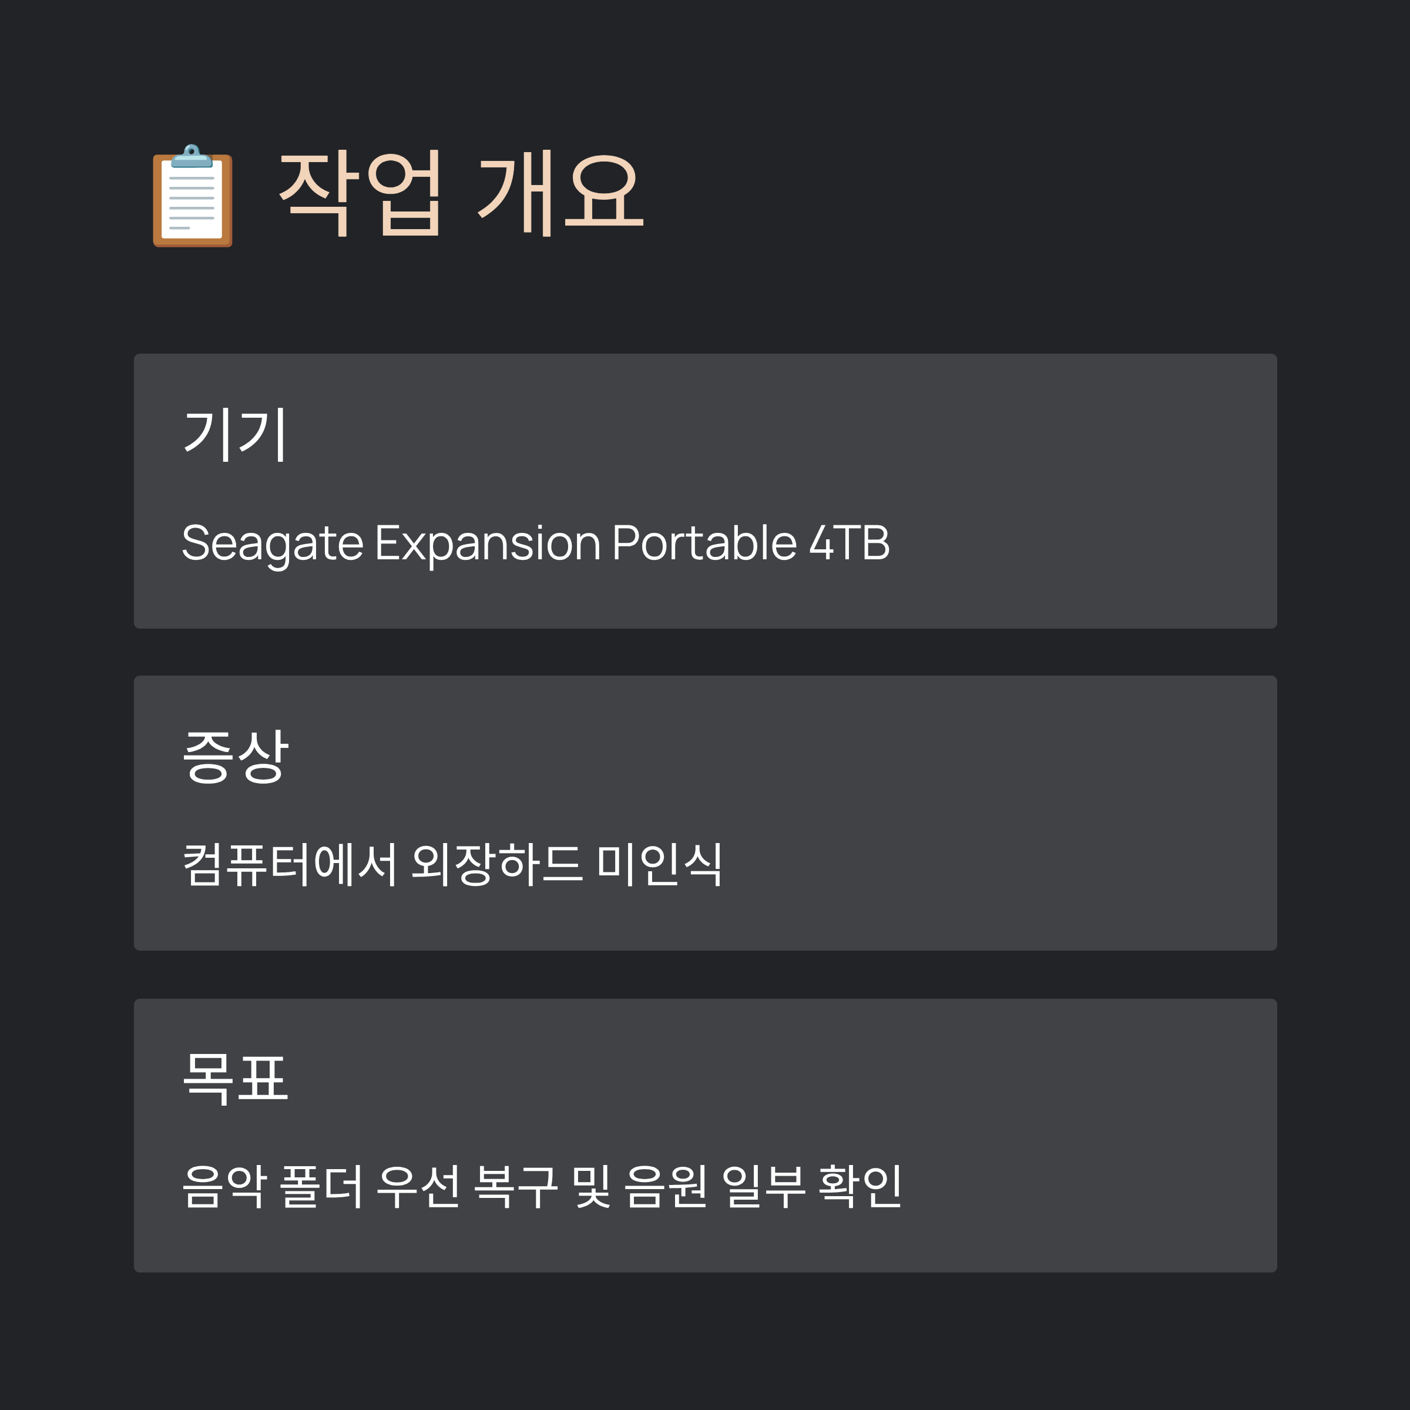Click the word 미인식 in symptom card

point(660,864)
